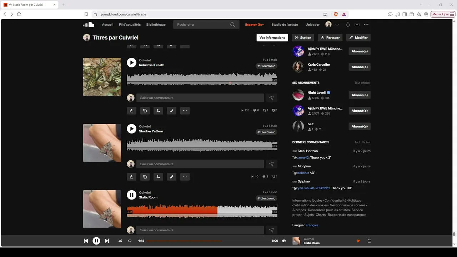Click Tout afficher beside Derniers commentaires

pyautogui.click(x=362, y=142)
